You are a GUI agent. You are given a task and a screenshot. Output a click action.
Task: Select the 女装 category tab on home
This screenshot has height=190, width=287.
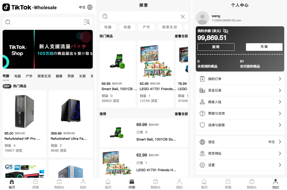pyautogui.click(x=82, y=76)
